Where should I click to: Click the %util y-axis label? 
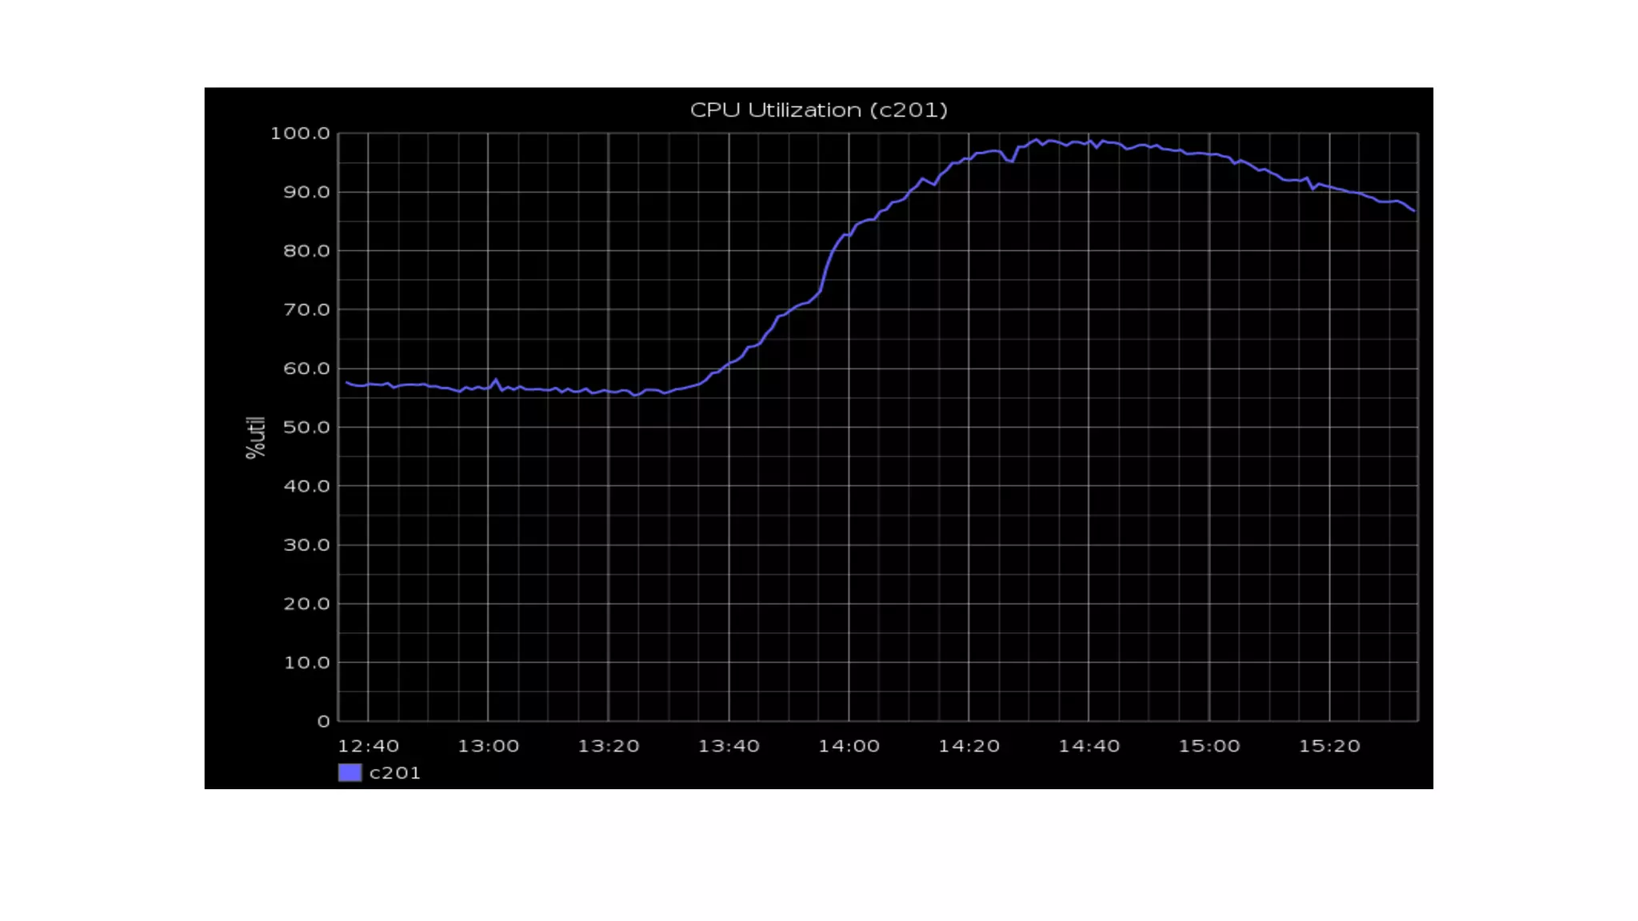tap(255, 437)
